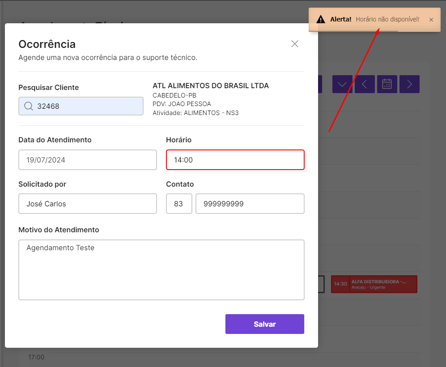Image resolution: width=446 pixels, height=367 pixels.
Task: Focus the Pesquisar Cliente search field
Action: (87, 106)
